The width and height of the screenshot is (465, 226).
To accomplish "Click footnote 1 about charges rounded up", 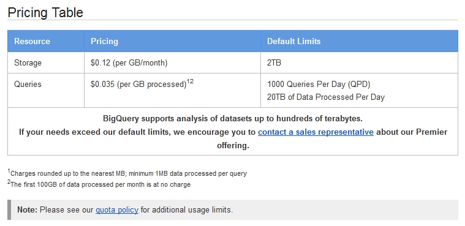I will 127,173.
